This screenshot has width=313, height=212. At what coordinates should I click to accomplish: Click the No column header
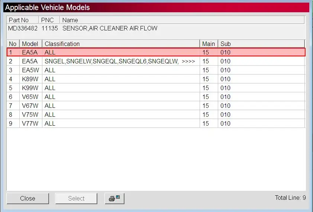tap(13, 44)
